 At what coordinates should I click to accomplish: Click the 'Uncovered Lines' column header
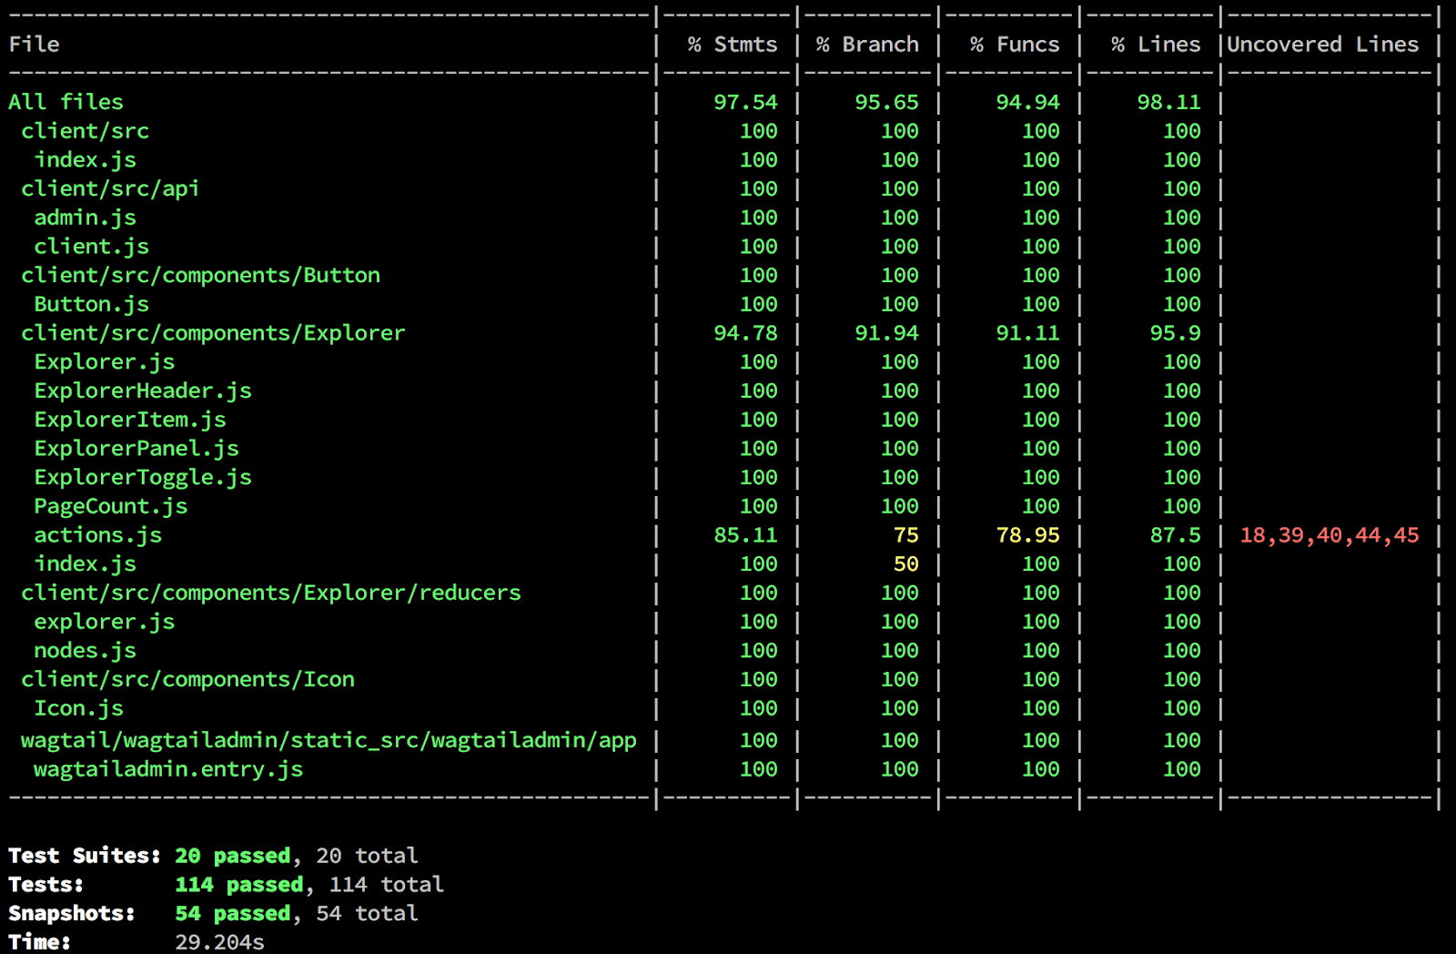click(x=1323, y=45)
